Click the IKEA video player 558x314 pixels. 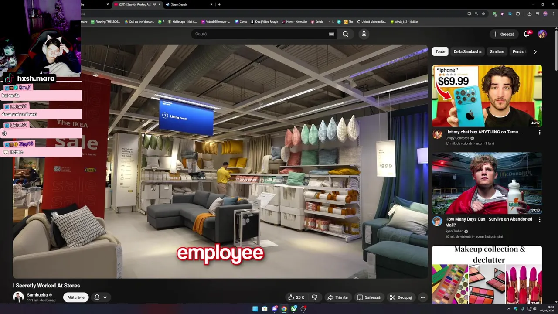coord(220,161)
